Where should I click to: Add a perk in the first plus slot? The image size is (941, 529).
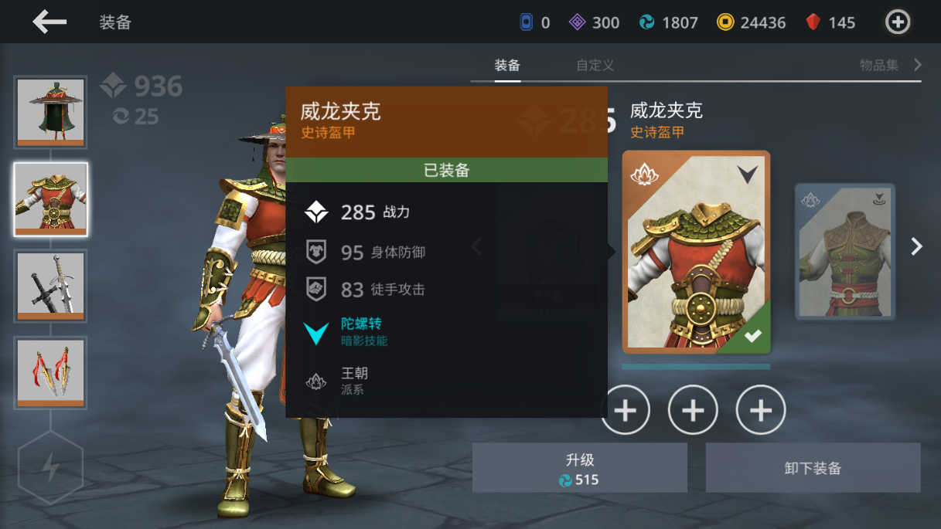625,410
